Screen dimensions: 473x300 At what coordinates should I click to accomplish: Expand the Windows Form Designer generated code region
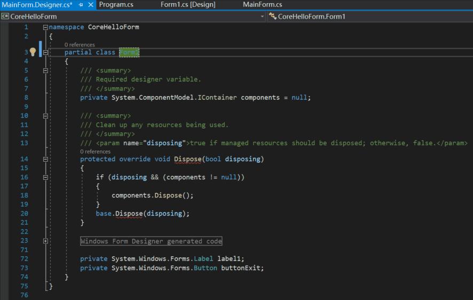(x=45, y=241)
